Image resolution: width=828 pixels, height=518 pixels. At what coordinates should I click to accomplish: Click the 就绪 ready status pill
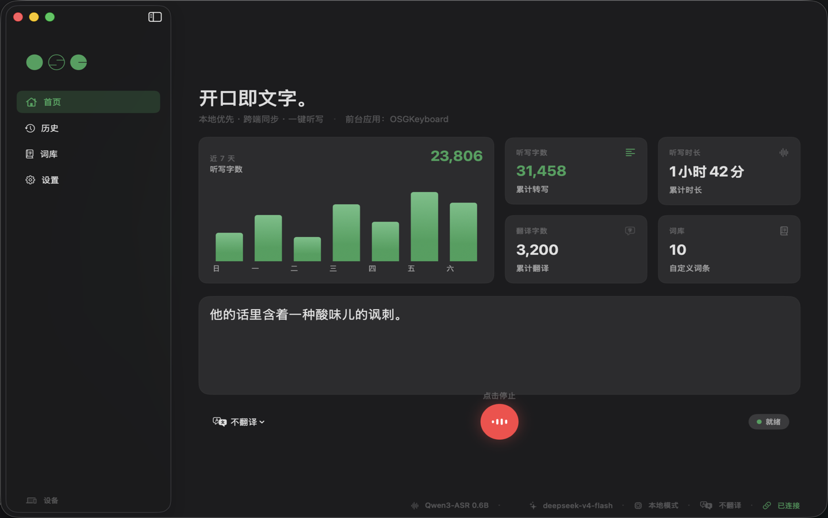click(x=768, y=422)
